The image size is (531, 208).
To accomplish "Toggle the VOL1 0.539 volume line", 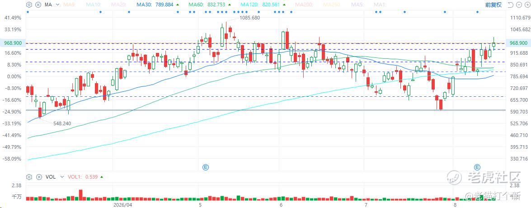I will pyautogui.click(x=85, y=177).
